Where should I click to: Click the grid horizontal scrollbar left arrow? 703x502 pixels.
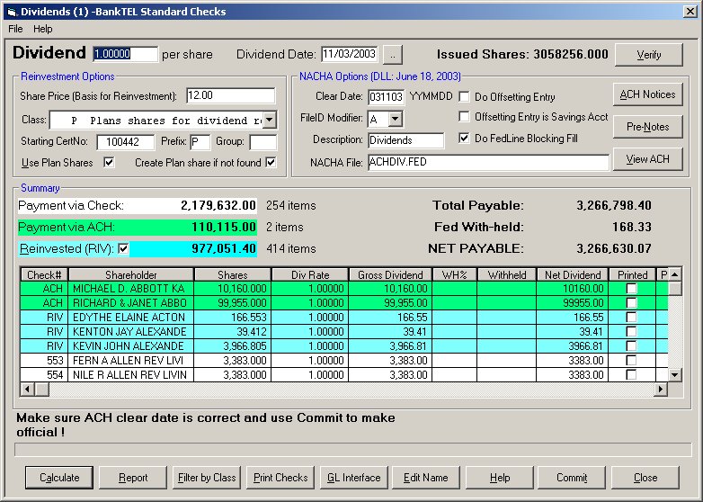coord(26,389)
